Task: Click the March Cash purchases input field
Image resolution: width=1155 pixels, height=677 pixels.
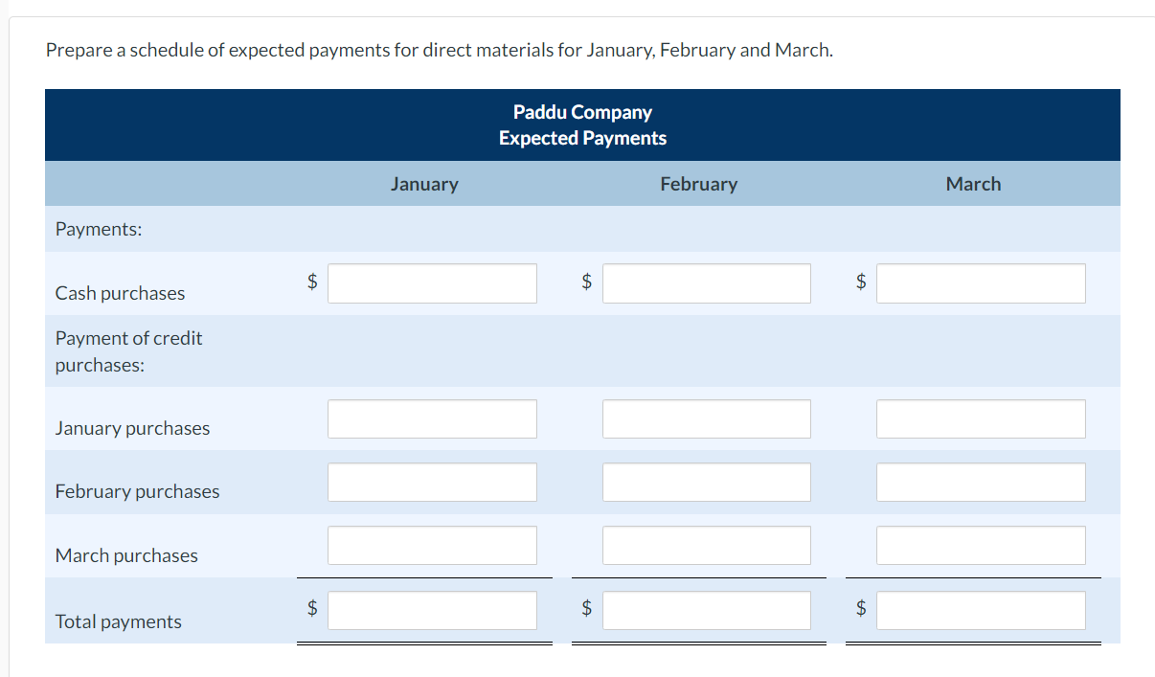Action: point(981,282)
